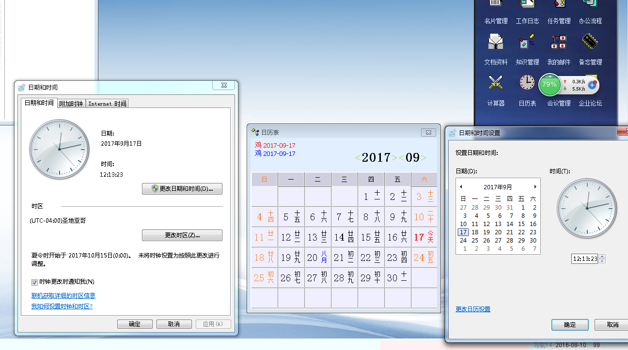Go to previous month in date picker
Image resolution: width=628 pixels, height=350 pixels.
pyautogui.click(x=461, y=187)
